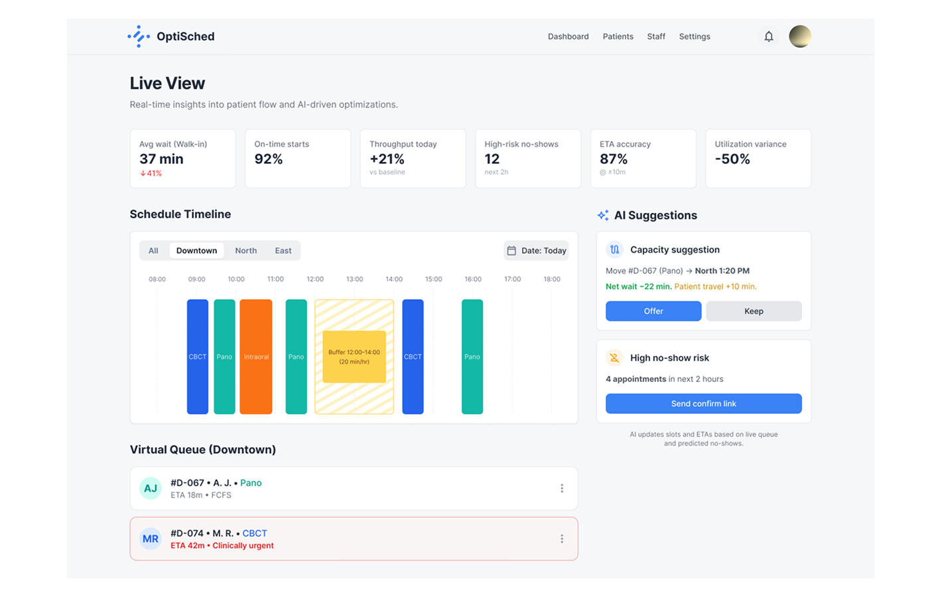Click the AI Suggestions sparkle icon
The width and height of the screenshot is (942, 597).
[603, 216]
